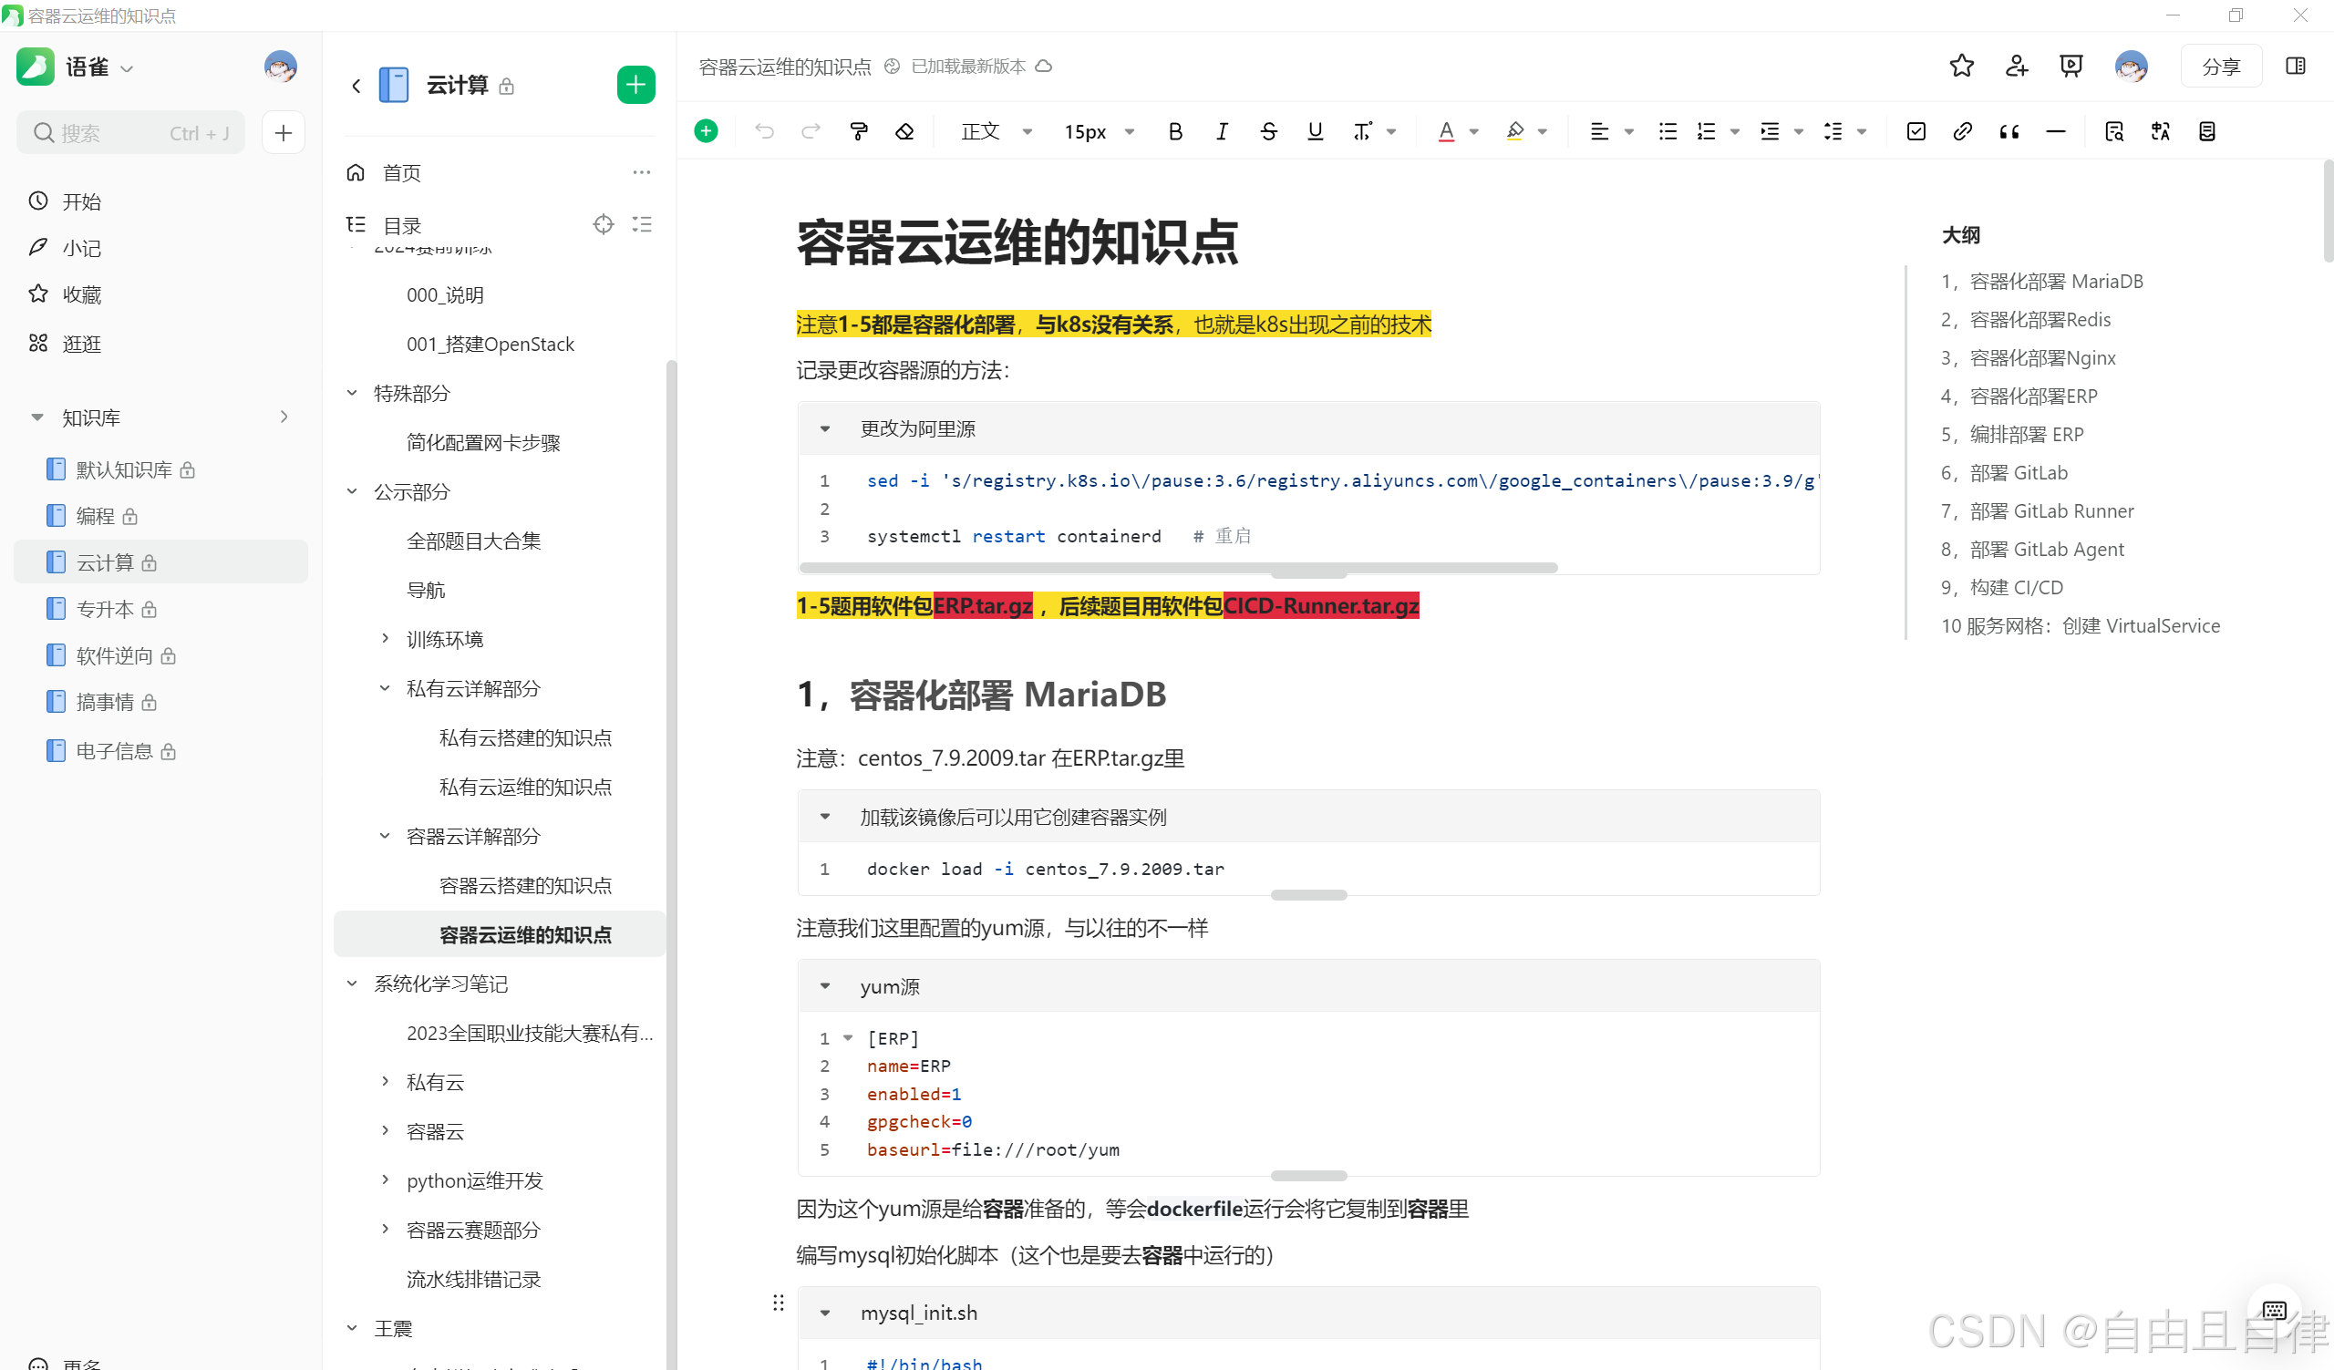Favorite this document with the star icon
The width and height of the screenshot is (2334, 1370).
coord(1961,66)
